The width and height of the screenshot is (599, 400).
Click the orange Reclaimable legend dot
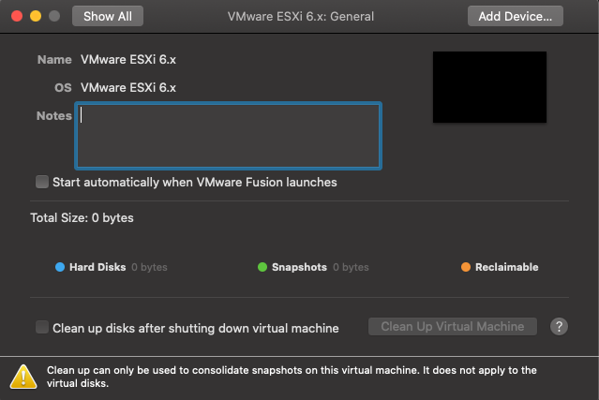466,267
